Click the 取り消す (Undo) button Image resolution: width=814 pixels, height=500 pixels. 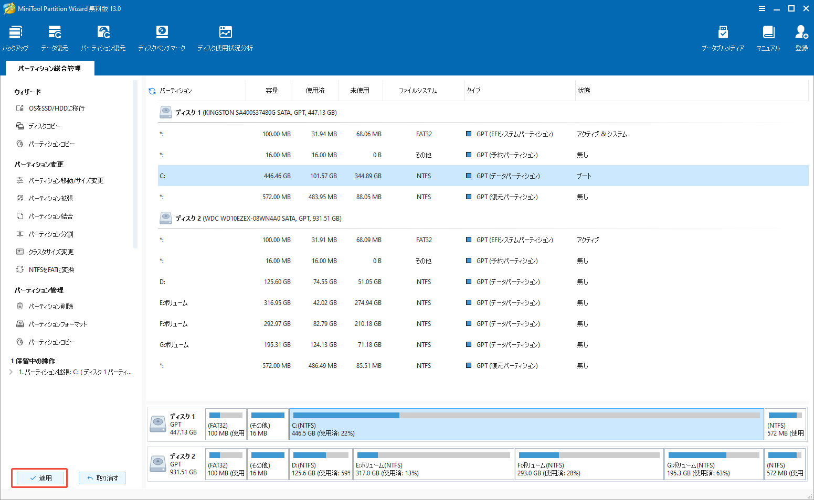point(102,477)
